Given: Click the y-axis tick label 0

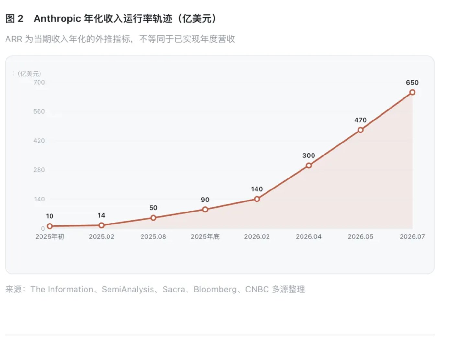Looking at the screenshot, I should (x=43, y=228).
